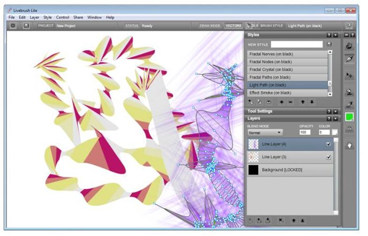Toggle visibility checkbox of Line Layer (3)
Screen dimensions: 368x236
point(329,157)
